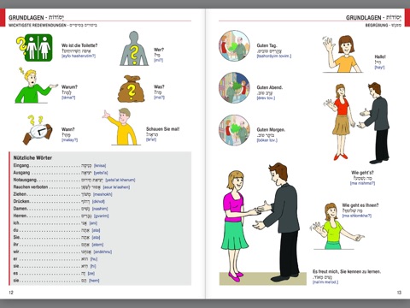This screenshot has height=308, width=410.
Task: Click the transliteration '[yetsi'at kherum]'
Action: click(120, 180)
